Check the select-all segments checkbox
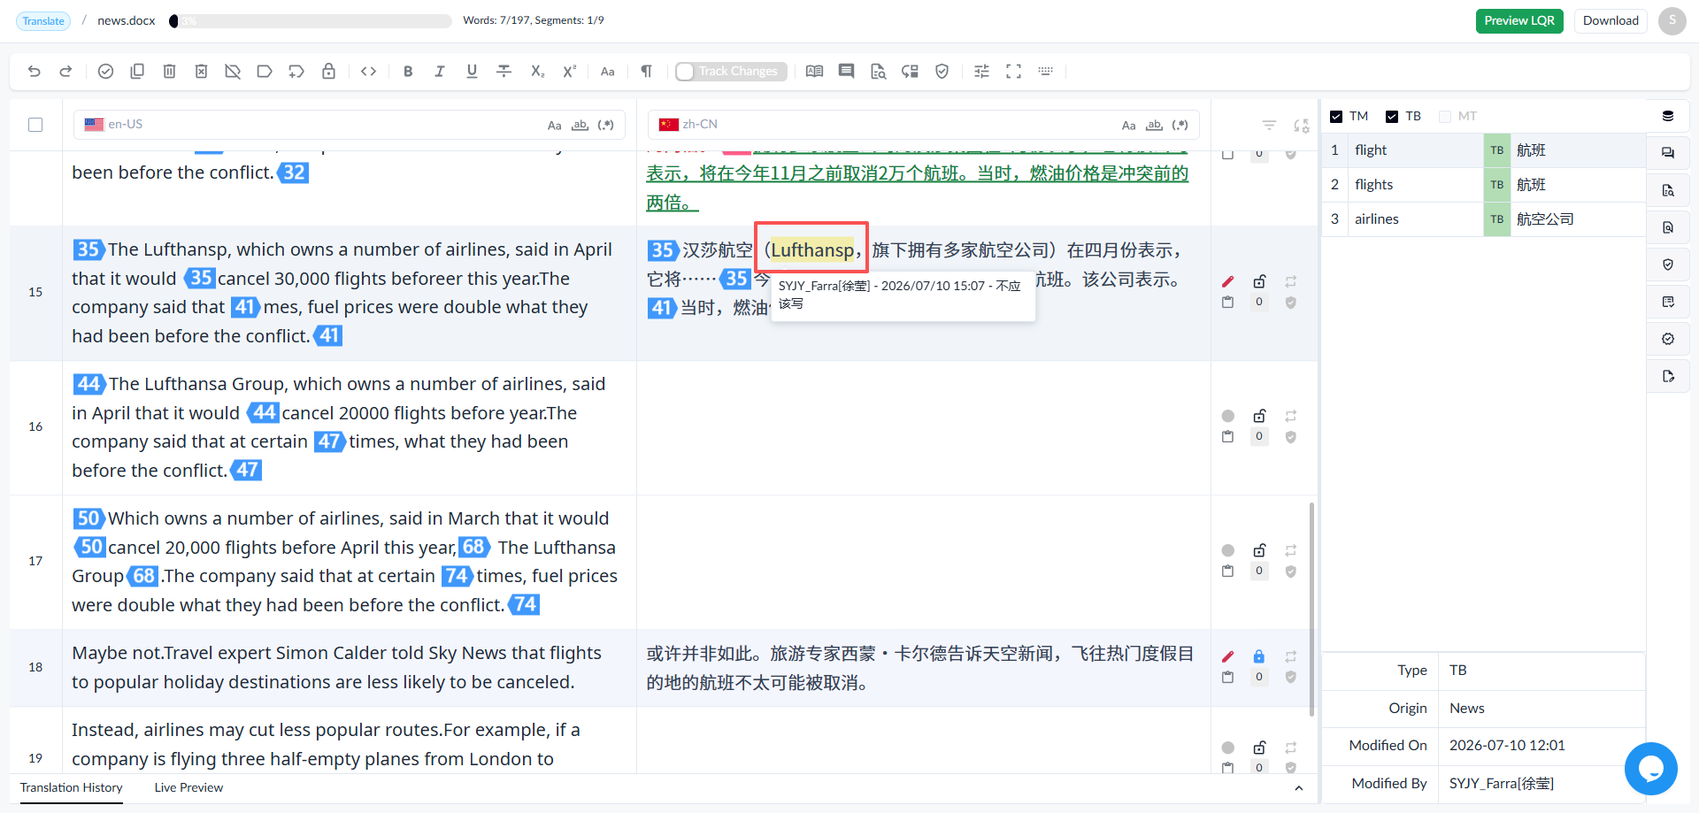Screen dimensions: 1699x813 pyautogui.click(x=35, y=125)
